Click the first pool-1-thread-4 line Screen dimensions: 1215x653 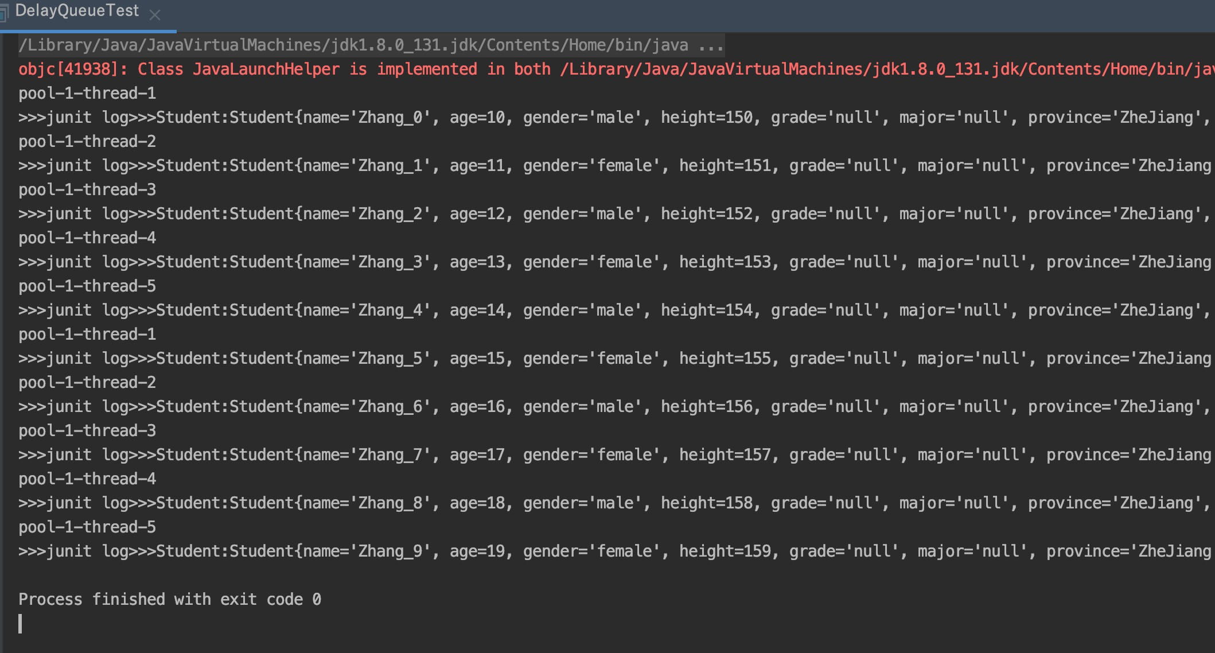[87, 238]
